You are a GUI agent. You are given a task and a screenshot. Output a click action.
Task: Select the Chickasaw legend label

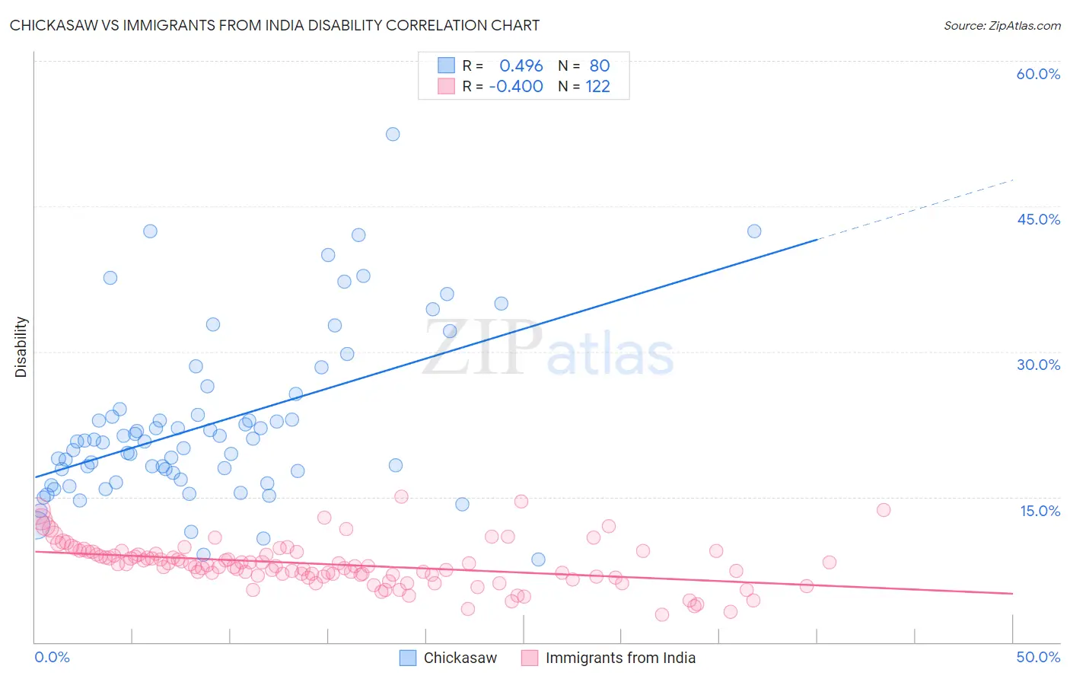460,658
